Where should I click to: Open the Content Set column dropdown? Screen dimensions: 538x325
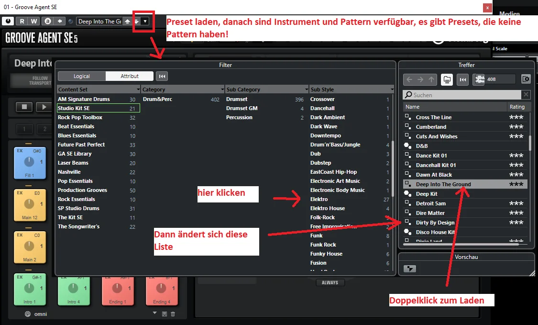coord(138,90)
